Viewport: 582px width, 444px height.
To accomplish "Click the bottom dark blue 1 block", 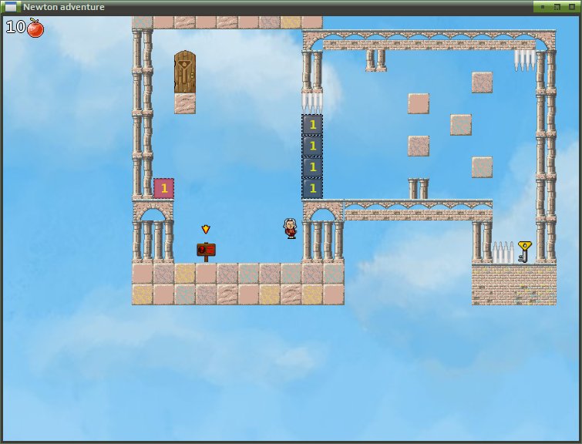I will pyautogui.click(x=312, y=189).
